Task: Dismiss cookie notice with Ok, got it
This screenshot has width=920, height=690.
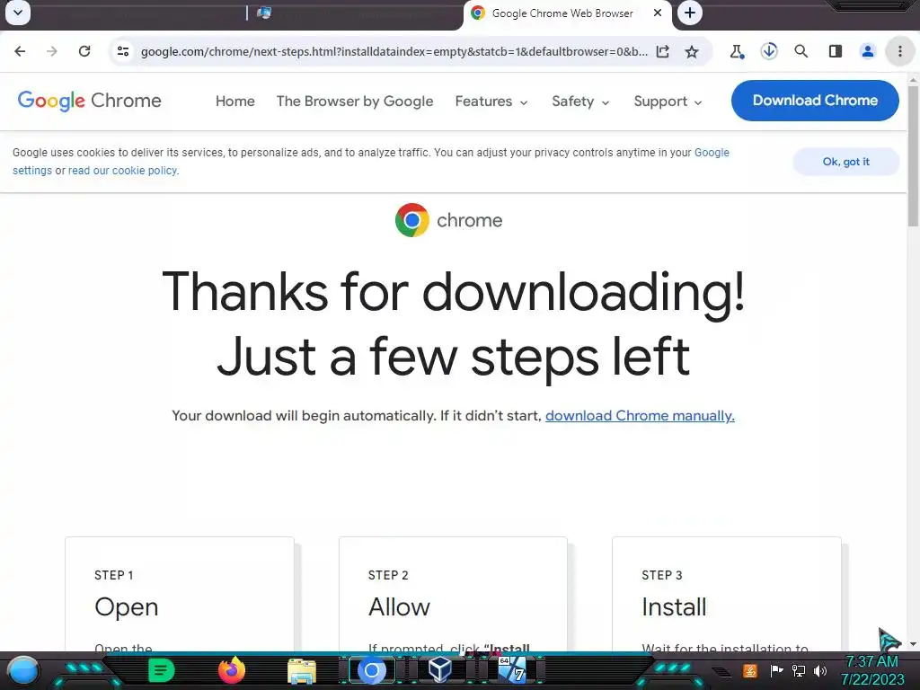Action: [846, 162]
